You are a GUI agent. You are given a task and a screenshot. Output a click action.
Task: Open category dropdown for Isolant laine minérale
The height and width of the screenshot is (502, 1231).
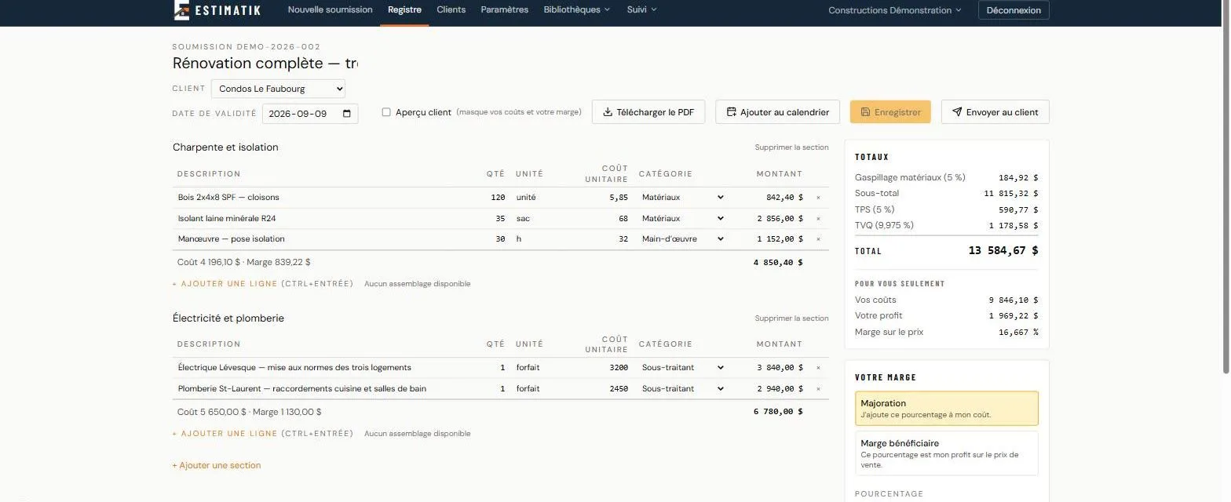point(683,219)
